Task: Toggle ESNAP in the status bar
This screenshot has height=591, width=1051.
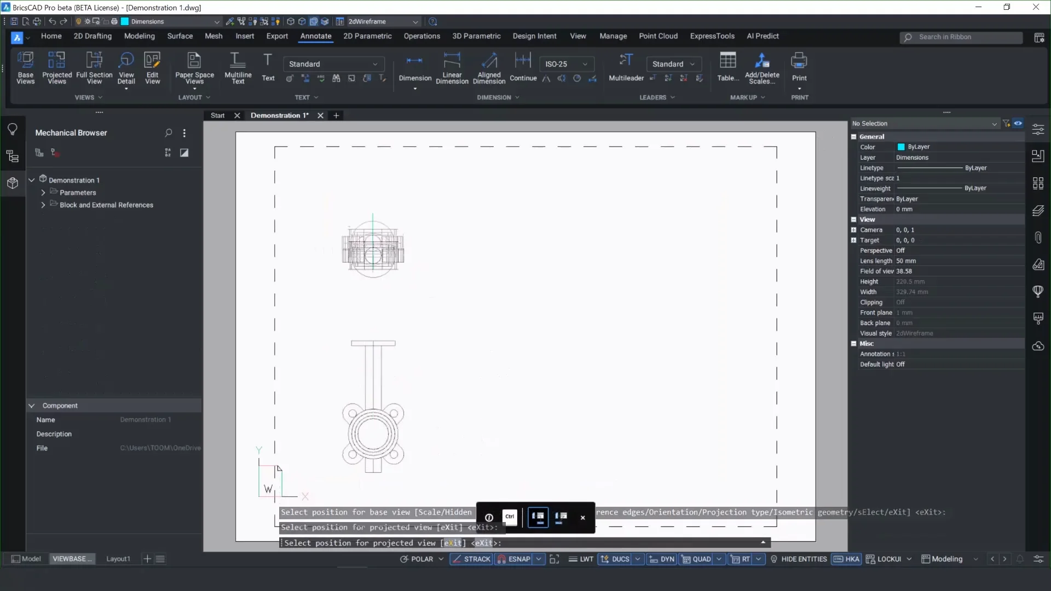Action: 514,559
